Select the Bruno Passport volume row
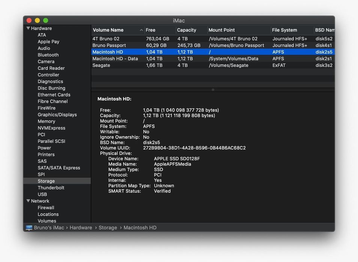 coord(213,45)
